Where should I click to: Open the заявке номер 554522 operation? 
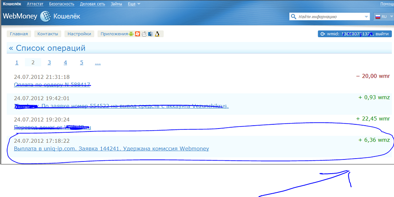click(121, 106)
